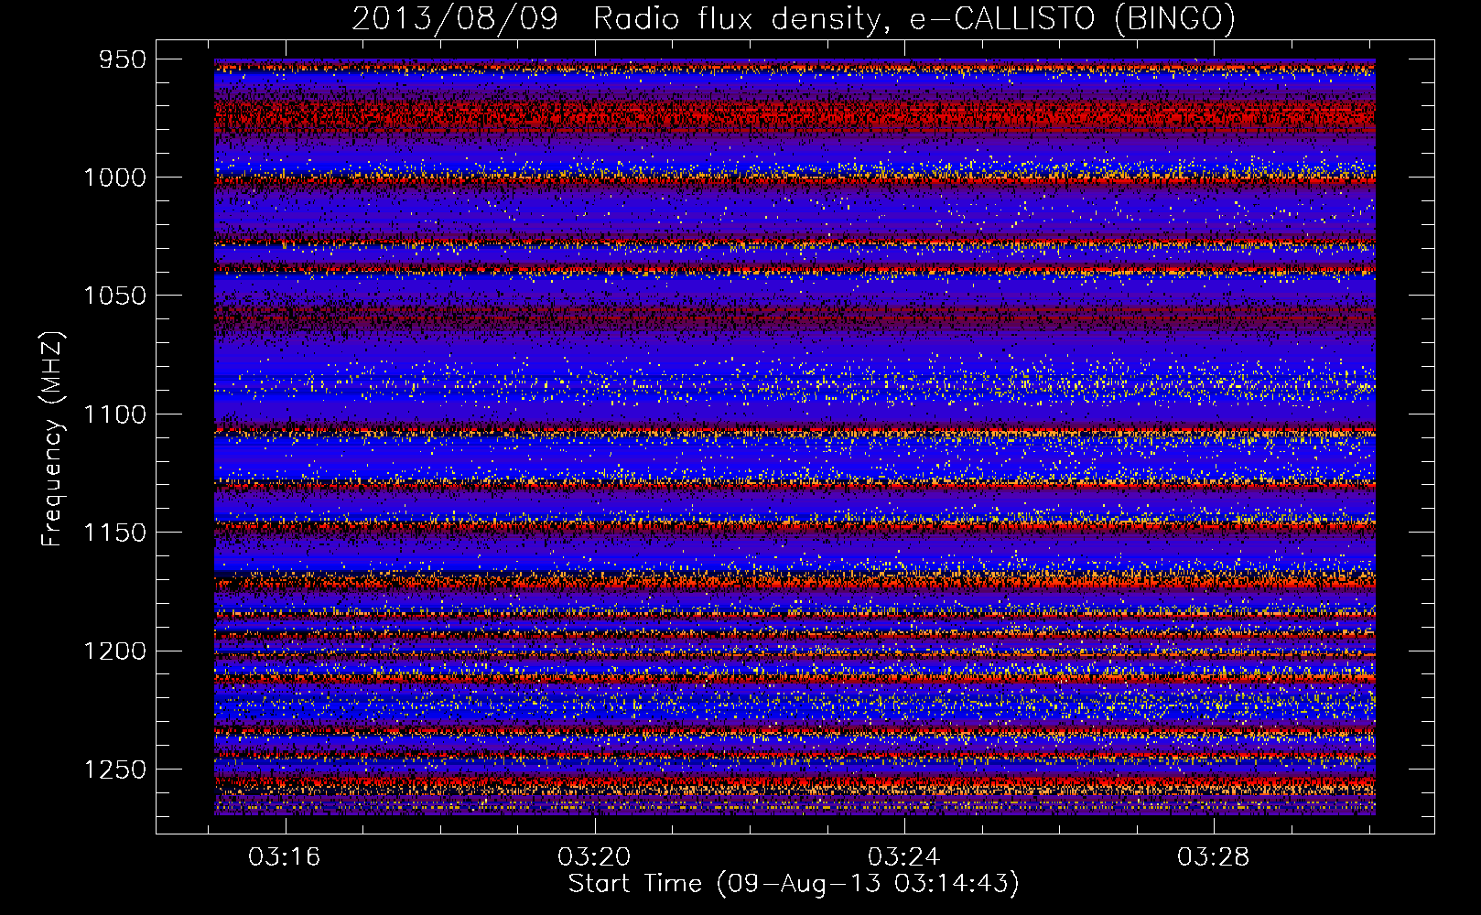The width and height of the screenshot is (1481, 915).
Task: Click the 950 frequency tick label
Action: click(123, 59)
